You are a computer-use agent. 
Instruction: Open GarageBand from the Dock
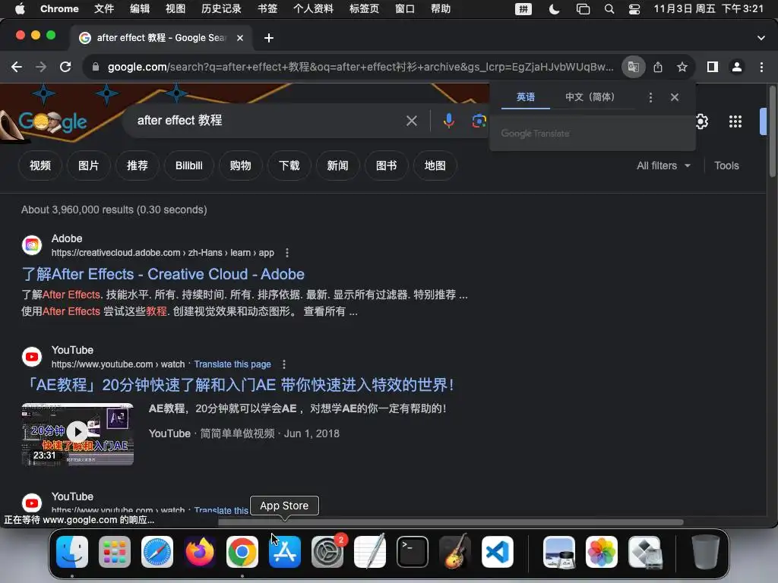pyautogui.click(x=455, y=552)
